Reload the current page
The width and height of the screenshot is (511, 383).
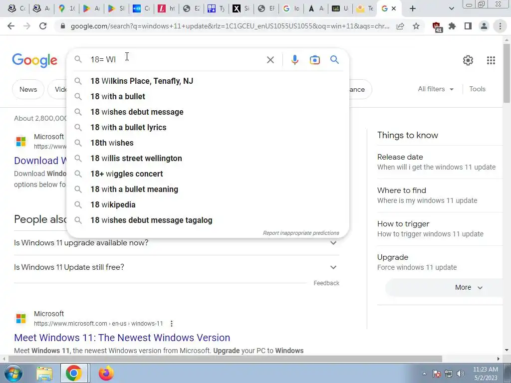pos(43,26)
